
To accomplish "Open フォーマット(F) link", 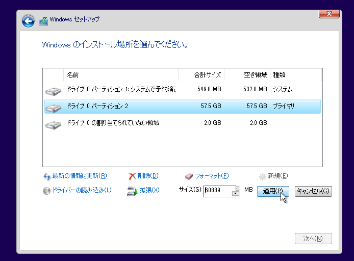I will [x=212, y=176].
